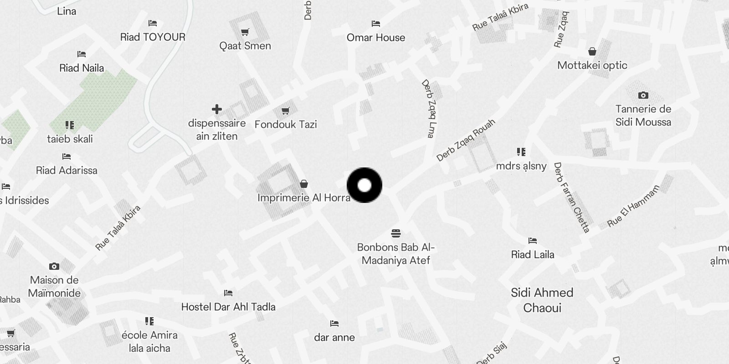Click the Riad Laila bed icon
Screen dimensions: 729x364
(533, 241)
